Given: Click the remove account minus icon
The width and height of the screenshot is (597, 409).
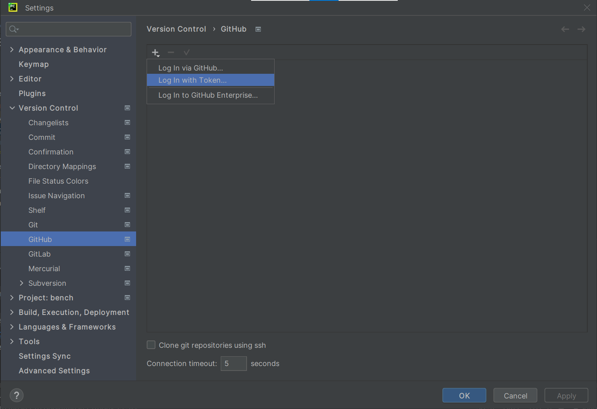Looking at the screenshot, I should tap(171, 52).
